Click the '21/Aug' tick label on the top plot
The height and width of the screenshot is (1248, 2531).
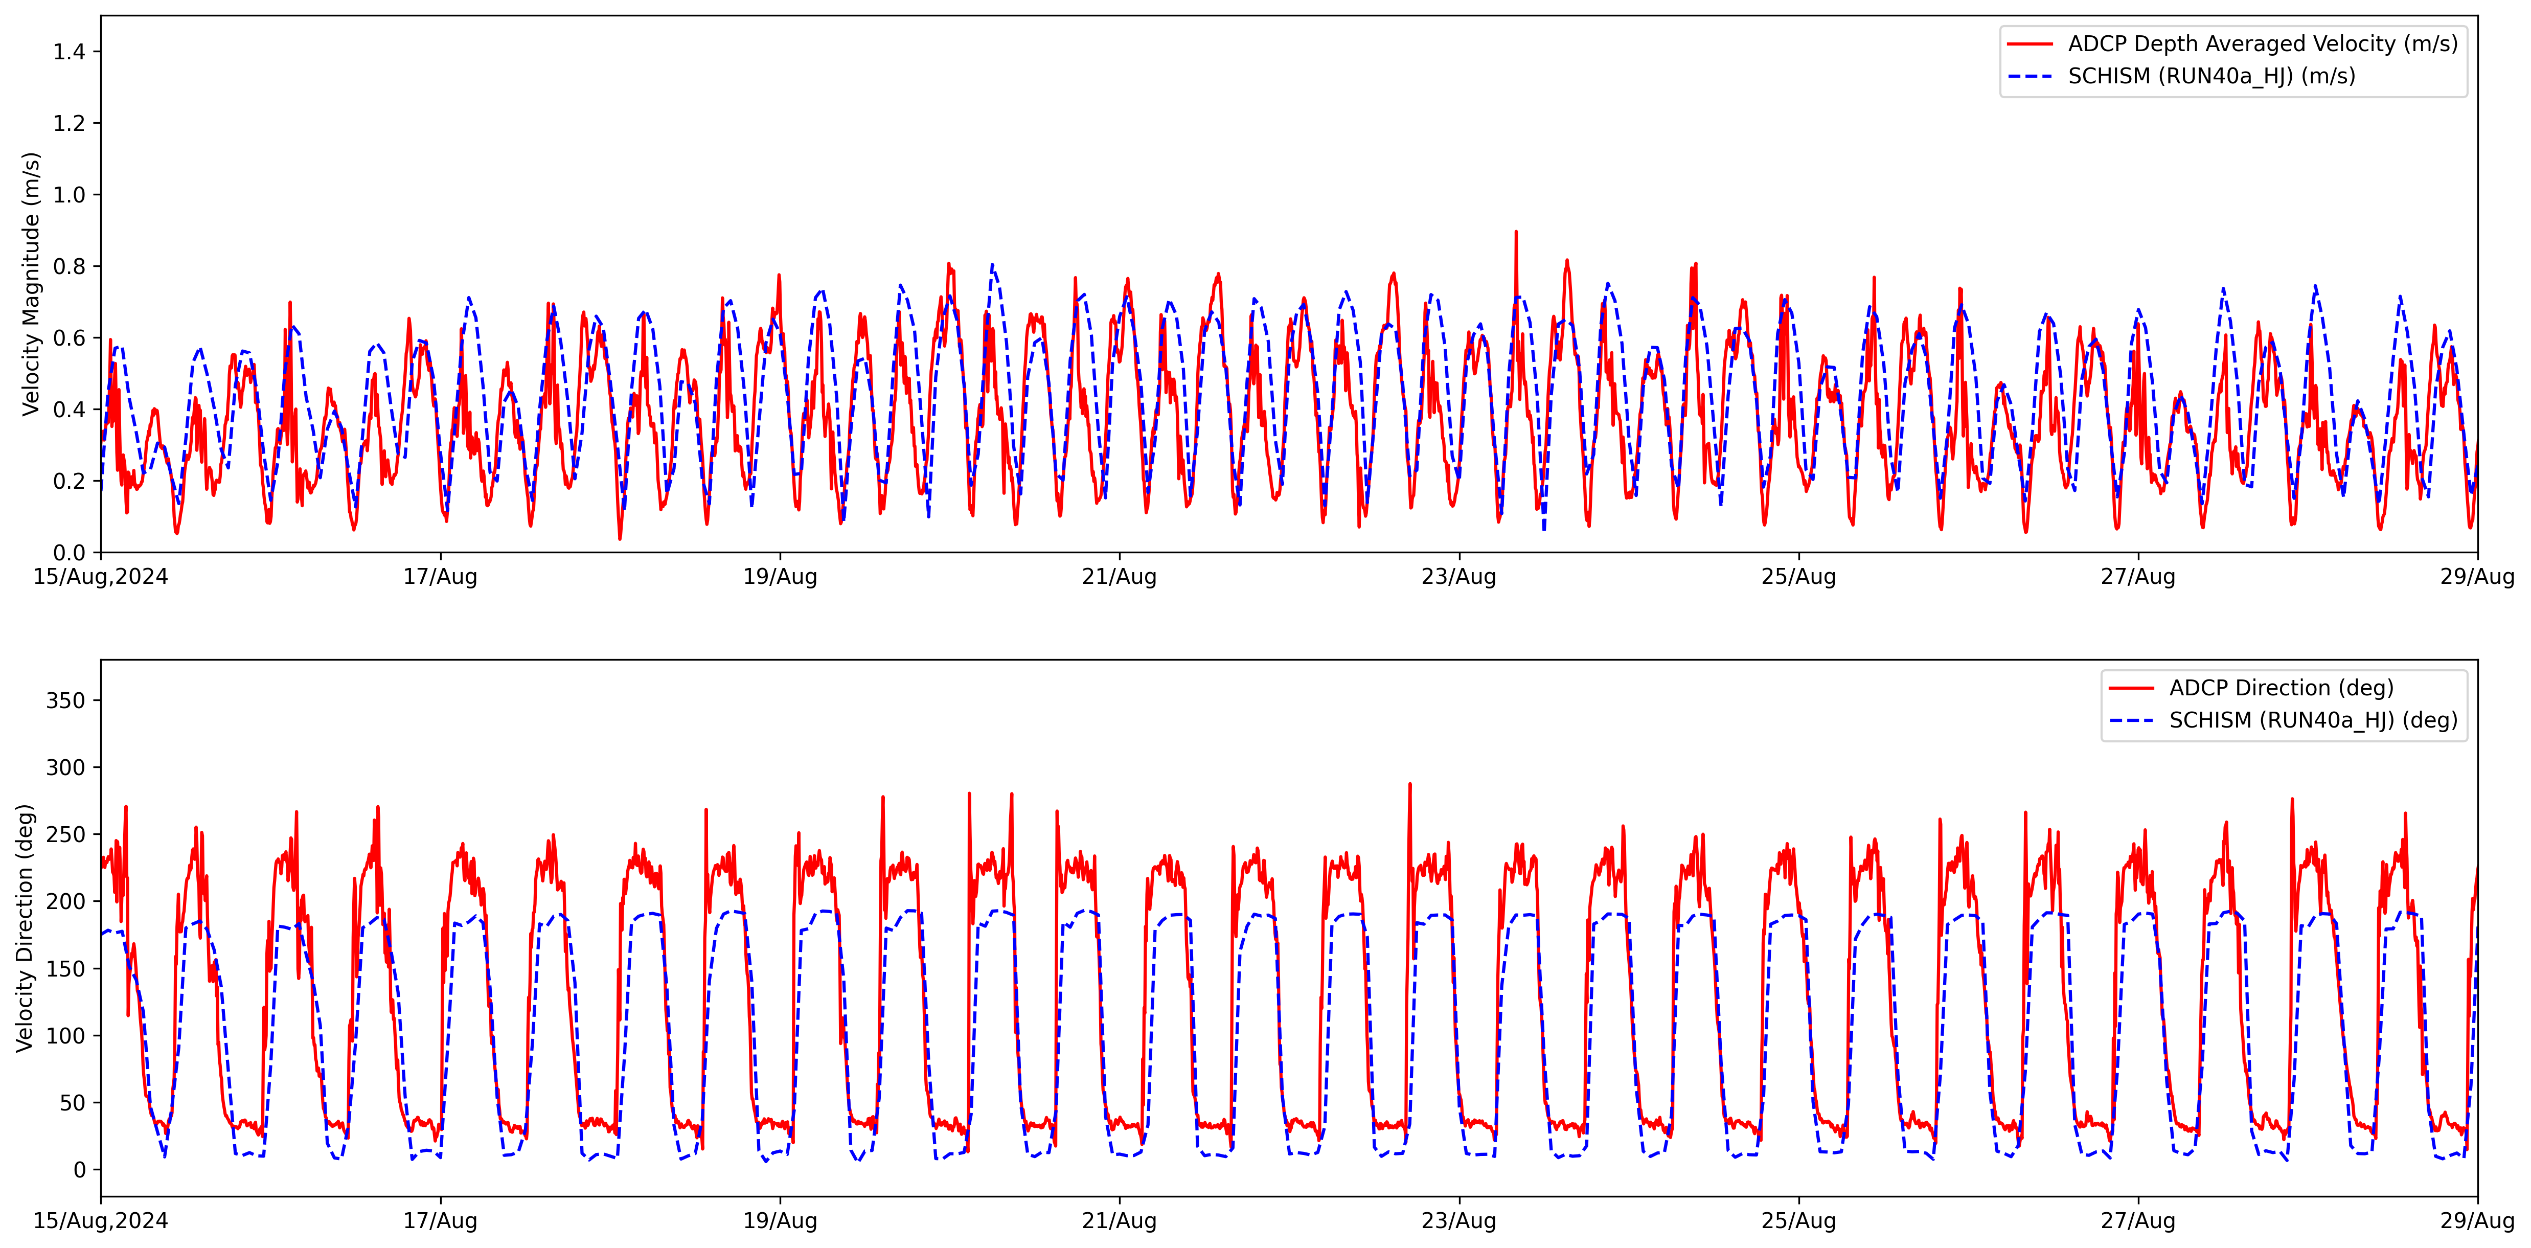coord(1119,578)
